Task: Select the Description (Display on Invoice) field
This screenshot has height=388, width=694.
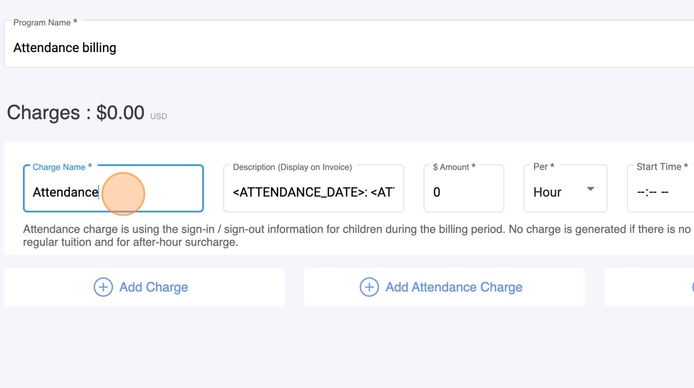Action: click(314, 192)
